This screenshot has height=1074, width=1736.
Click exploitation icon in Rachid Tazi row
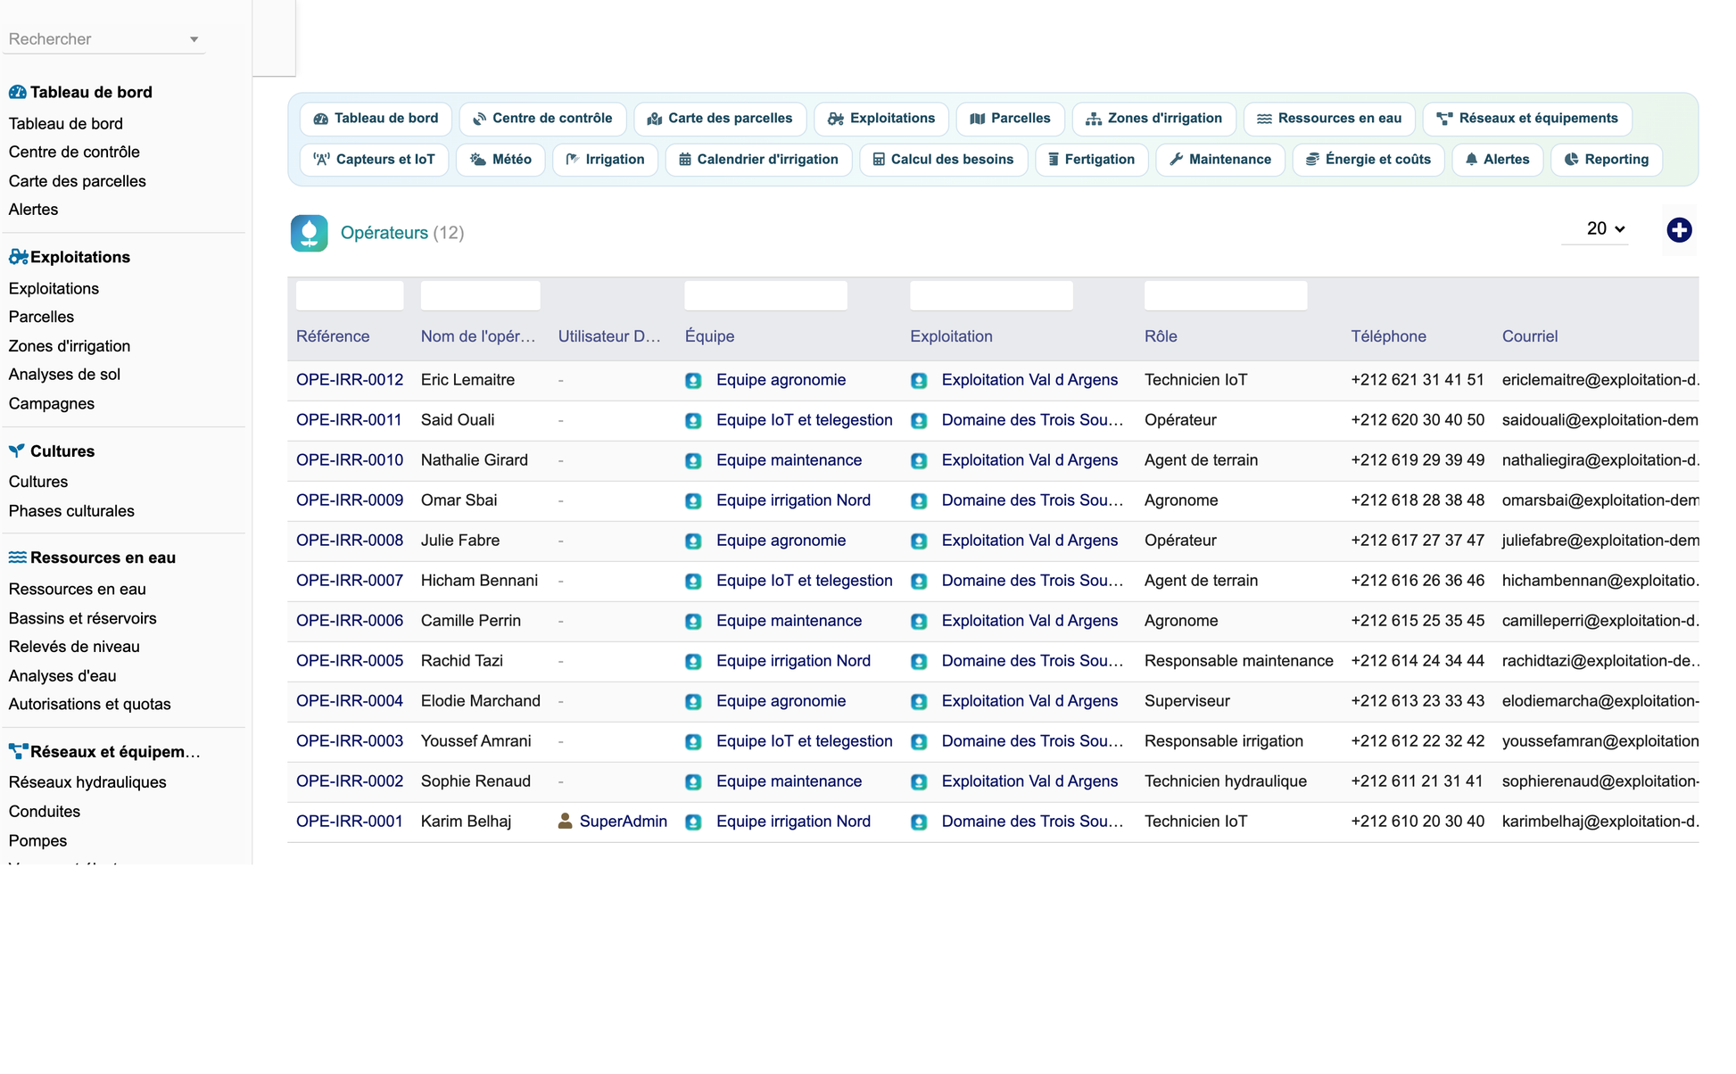919,662
